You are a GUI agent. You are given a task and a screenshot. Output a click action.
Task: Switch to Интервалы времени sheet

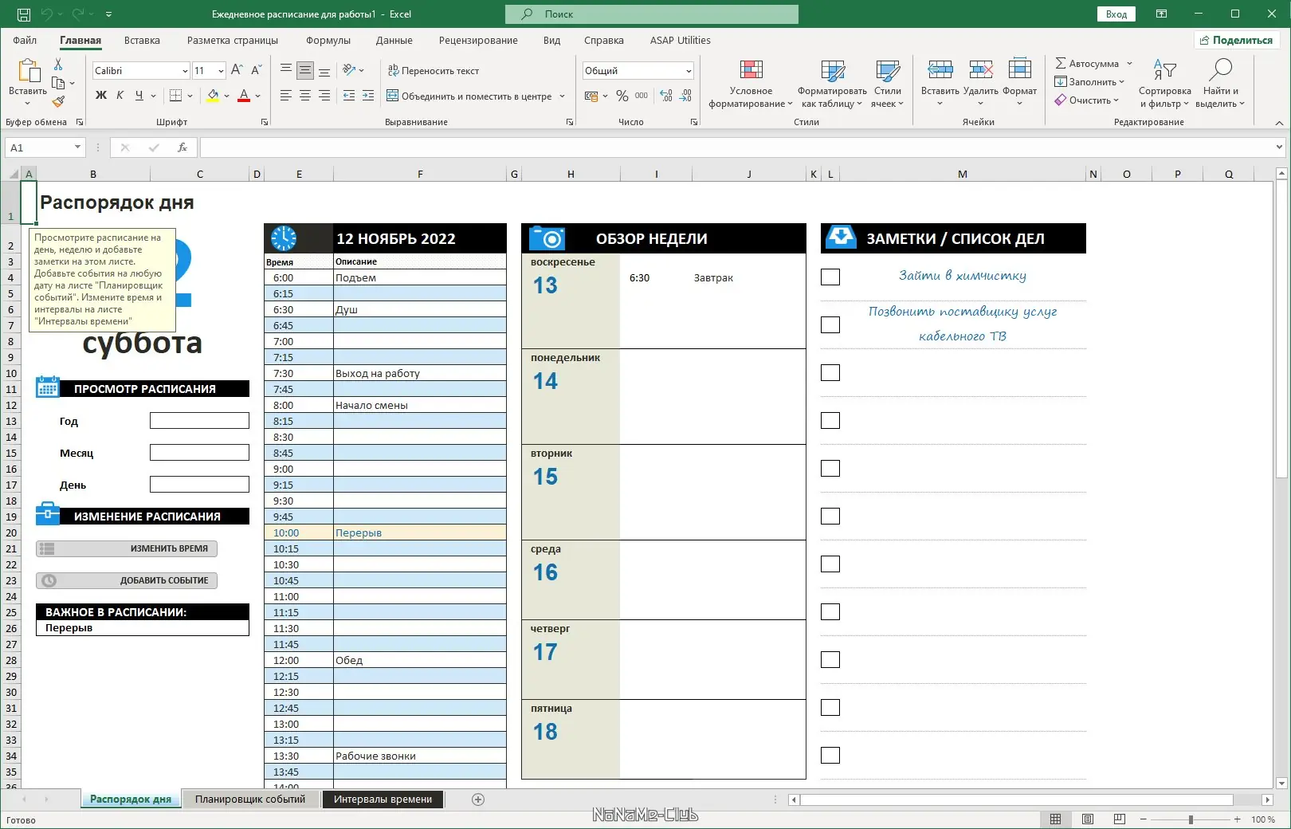(383, 800)
